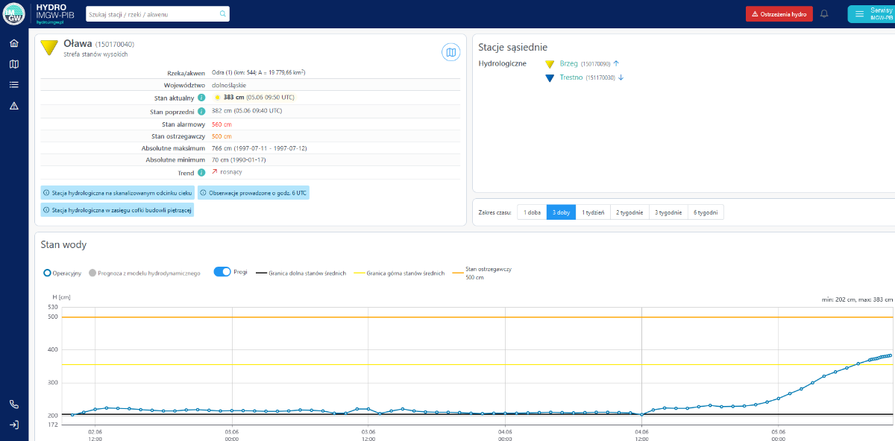895x441 pixels.
Task: Click the HYDRO IMGW-PIB title text
Action: coord(56,11)
